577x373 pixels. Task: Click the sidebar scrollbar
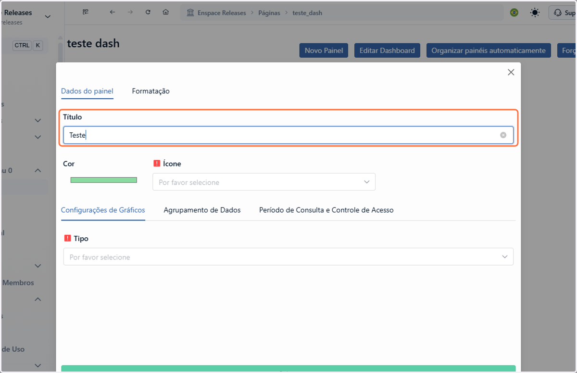[x=60, y=53]
